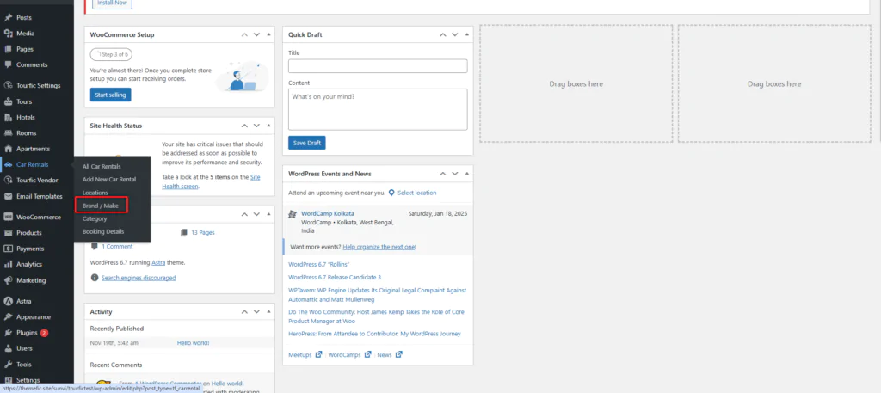
Task: Move WooCommerce Setup box down
Action: click(x=256, y=34)
